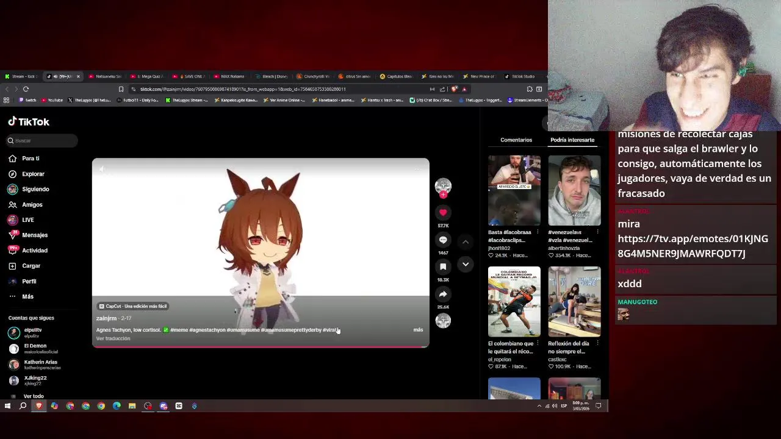The width and height of the screenshot is (781, 439).
Task: Open Mensajes in sidebar
Action: click(35, 235)
